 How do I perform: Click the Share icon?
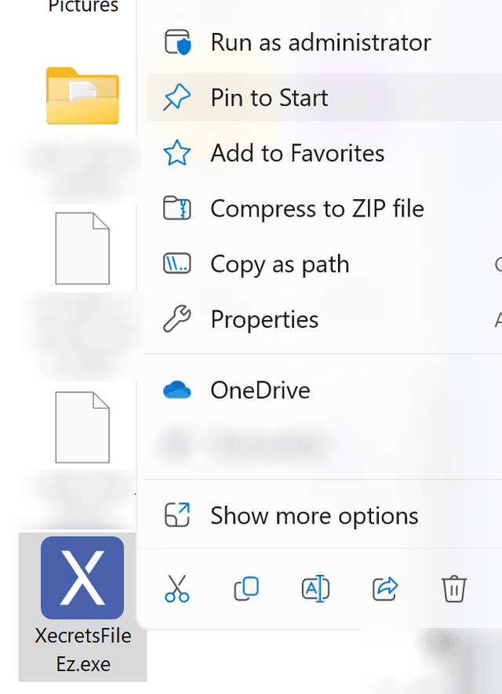tap(384, 590)
